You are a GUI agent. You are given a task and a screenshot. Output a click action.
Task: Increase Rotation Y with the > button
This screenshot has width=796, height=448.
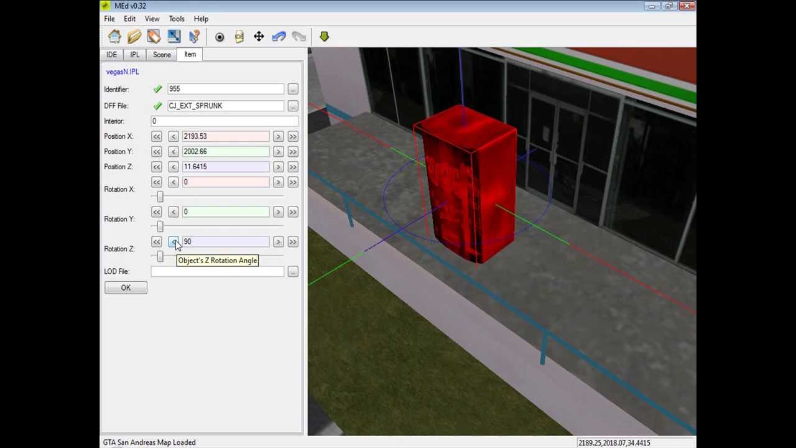pos(277,212)
